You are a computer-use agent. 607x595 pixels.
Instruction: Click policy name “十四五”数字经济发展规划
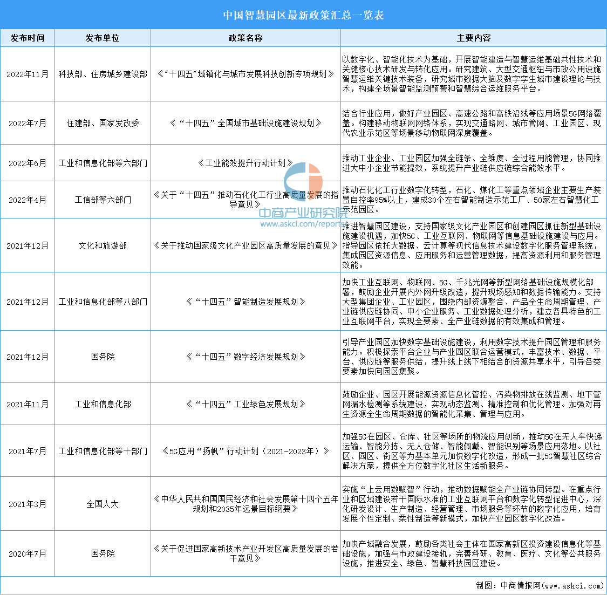(x=245, y=357)
